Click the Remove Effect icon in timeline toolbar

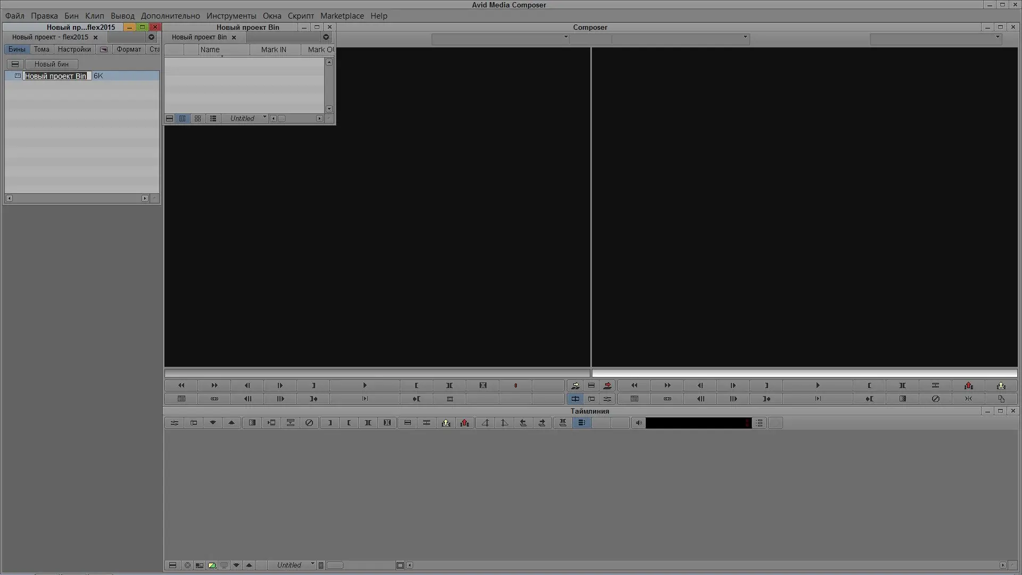point(309,423)
